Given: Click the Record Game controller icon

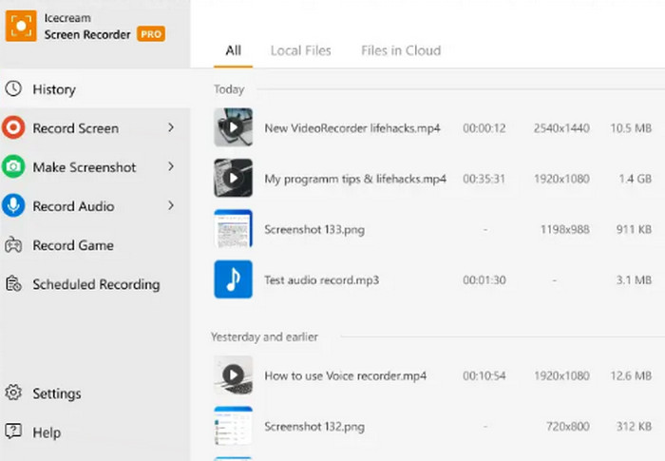Looking at the screenshot, I should tap(13, 245).
